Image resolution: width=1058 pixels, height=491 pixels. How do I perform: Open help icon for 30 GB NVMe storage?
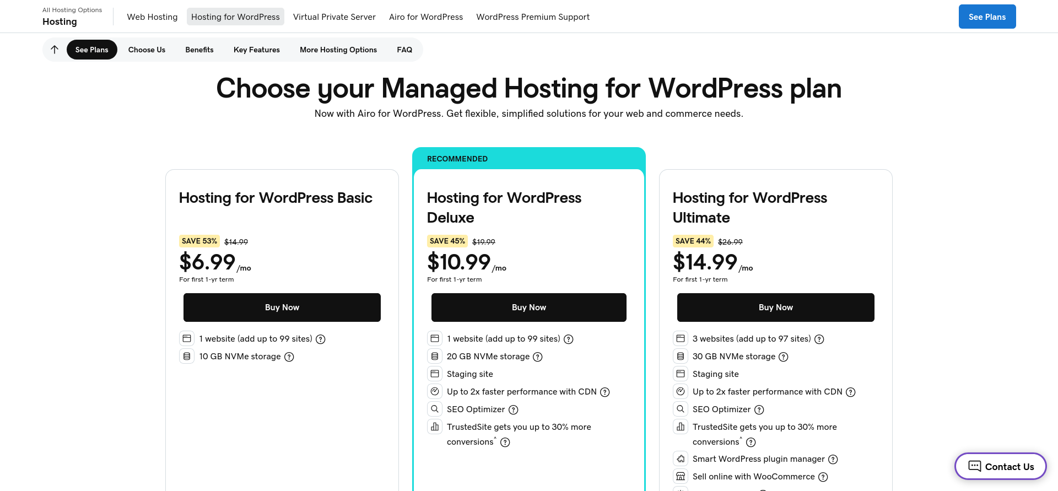tap(784, 357)
